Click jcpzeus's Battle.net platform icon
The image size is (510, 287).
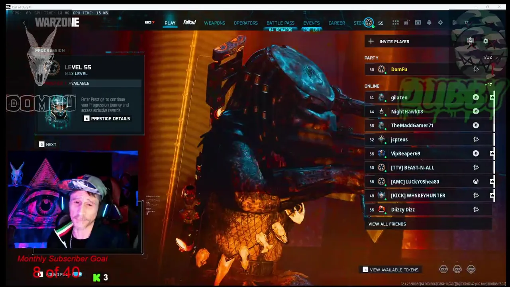476,140
